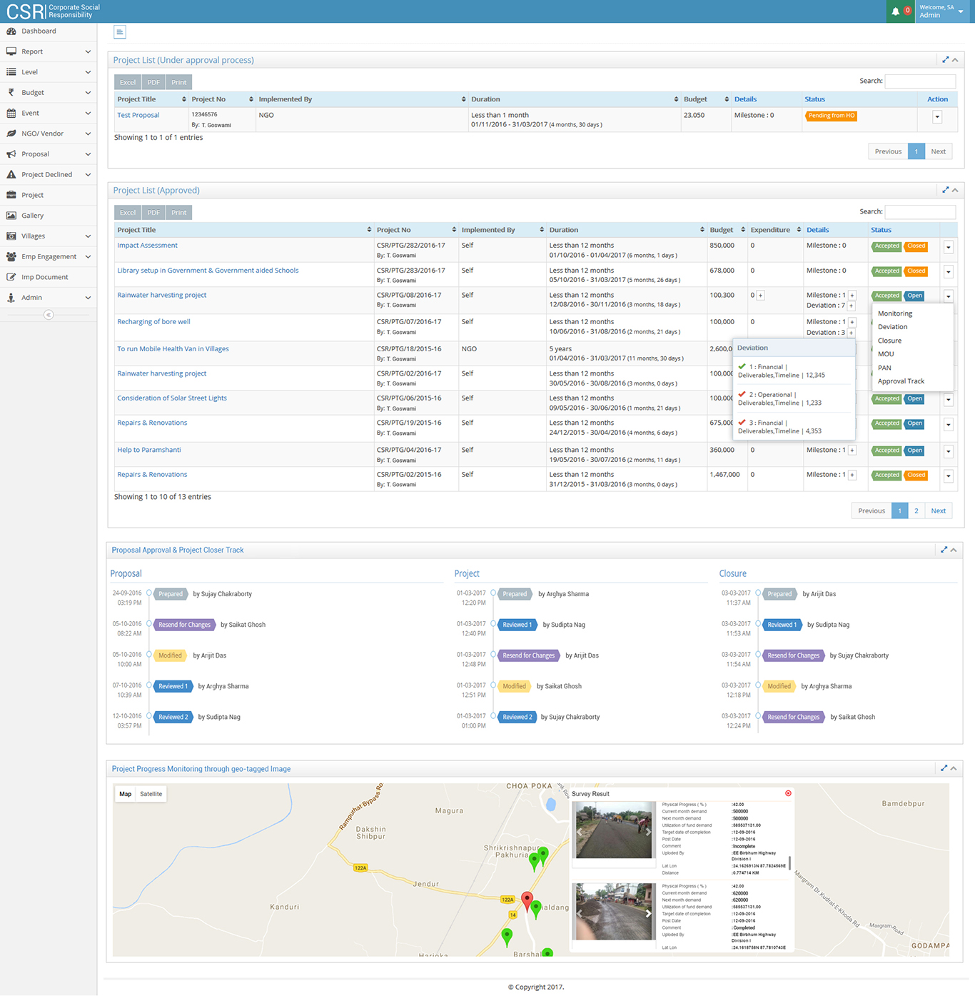Expand the Report sidebar menu
975x996 pixels.
click(x=49, y=51)
